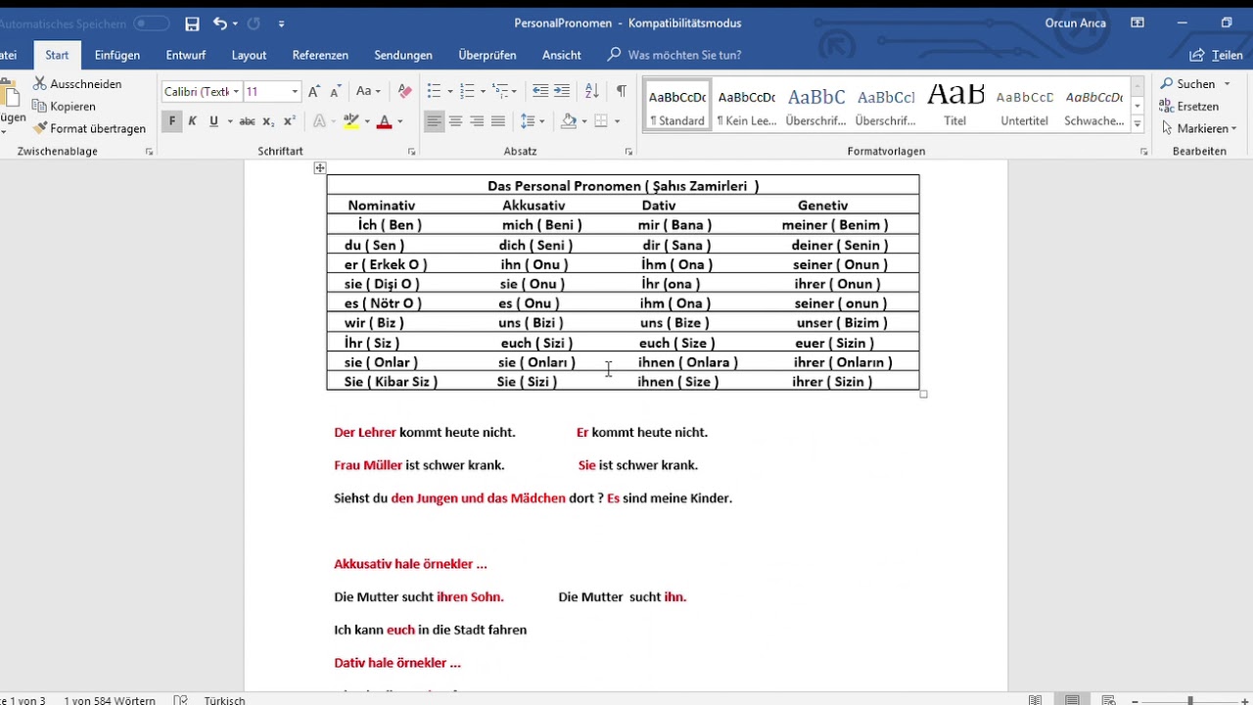Center align the paragraph
The image size is (1253, 705).
[x=455, y=121]
